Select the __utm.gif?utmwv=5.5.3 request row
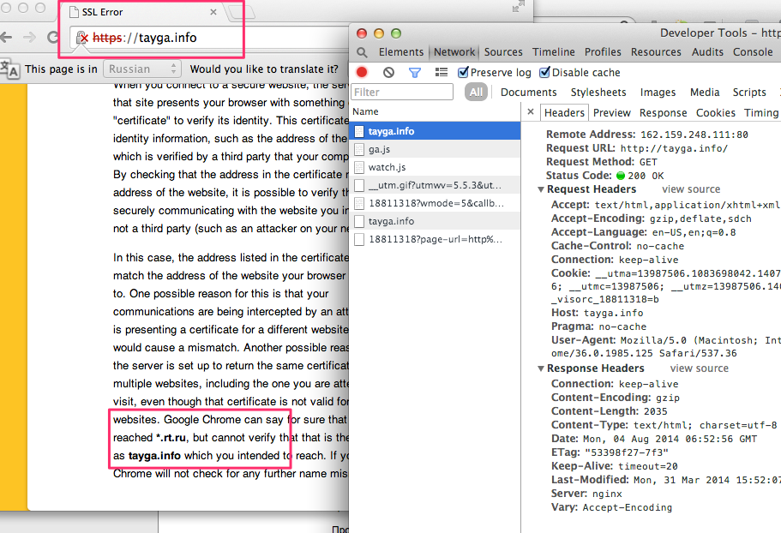 pyautogui.click(x=436, y=185)
